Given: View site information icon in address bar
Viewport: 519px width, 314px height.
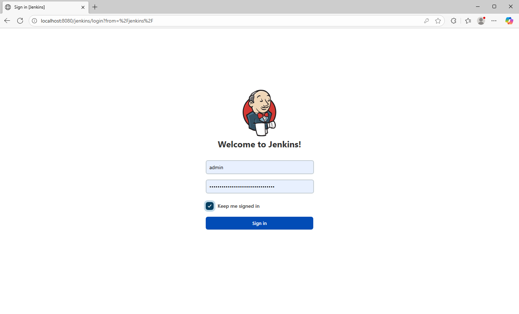Looking at the screenshot, I should point(34,21).
